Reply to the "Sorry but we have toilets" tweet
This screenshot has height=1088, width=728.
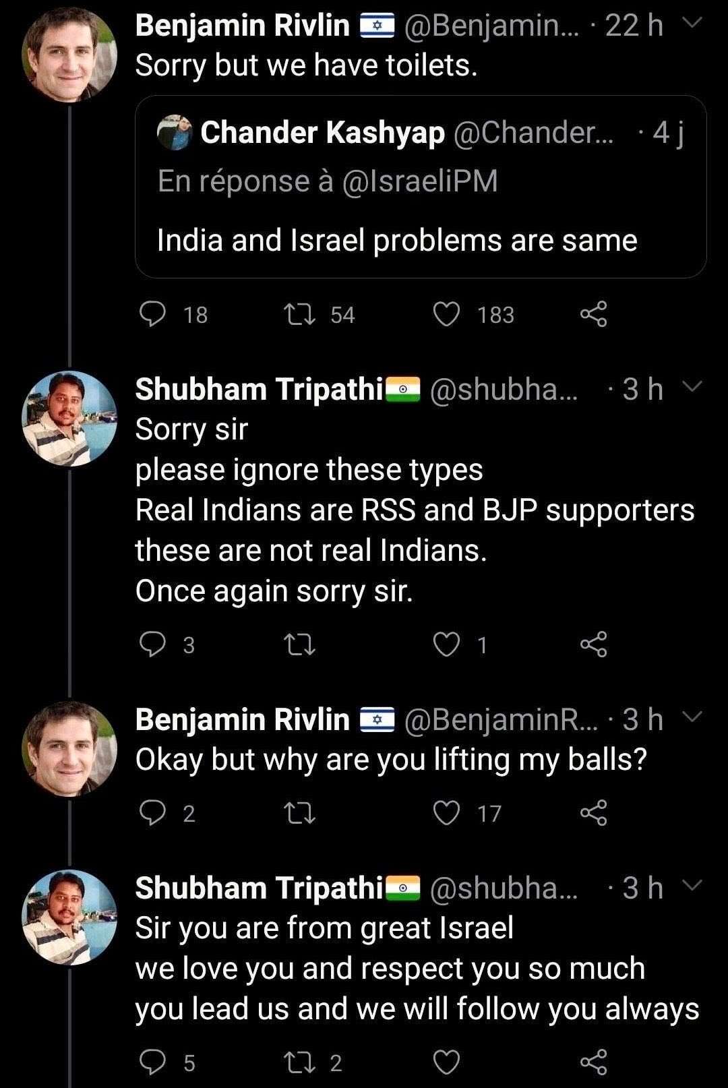[x=152, y=314]
